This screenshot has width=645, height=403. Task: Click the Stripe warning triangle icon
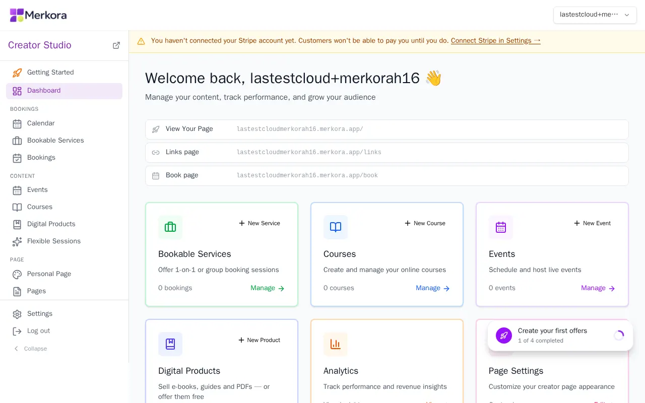(141, 41)
